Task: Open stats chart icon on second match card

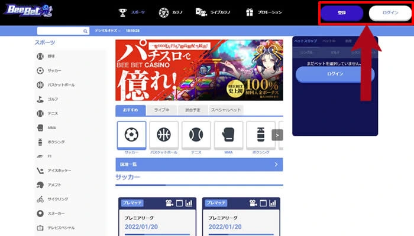Action: tap(273, 203)
